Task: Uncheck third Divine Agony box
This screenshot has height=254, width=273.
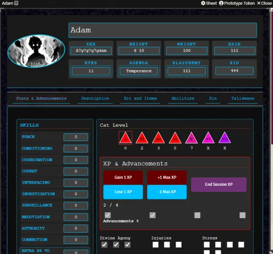Action: pyautogui.click(x=128, y=245)
